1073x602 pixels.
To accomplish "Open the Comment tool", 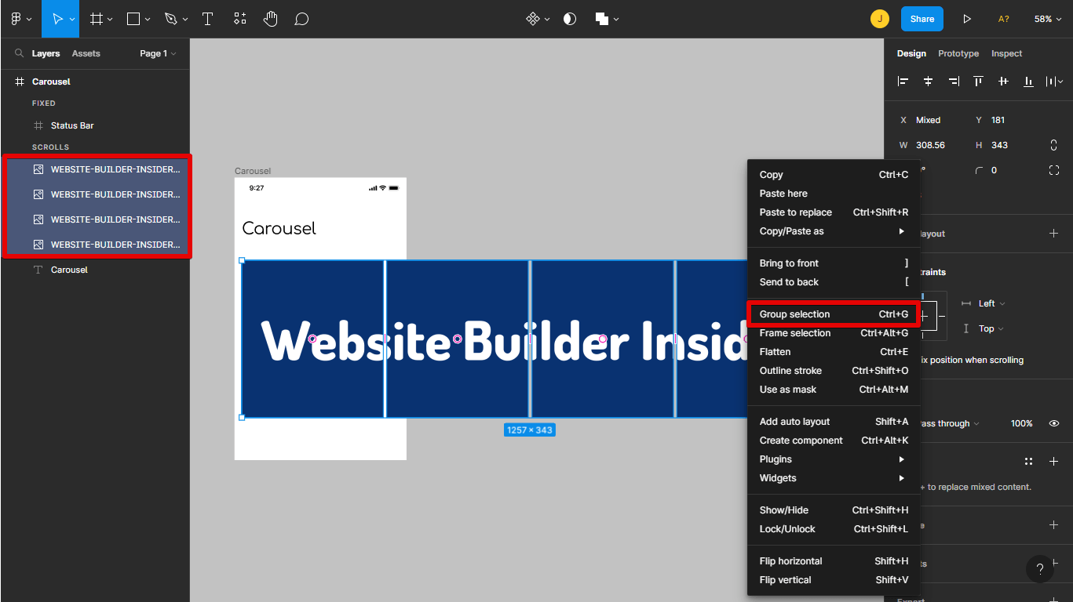I will [x=301, y=18].
